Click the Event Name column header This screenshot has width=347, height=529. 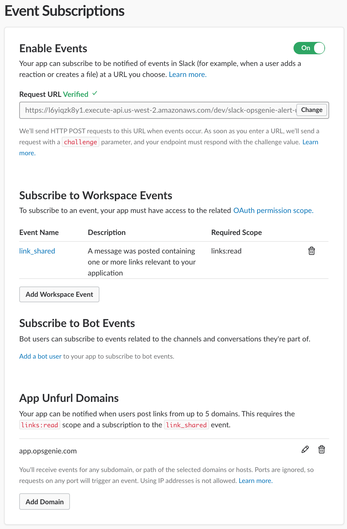click(x=39, y=233)
